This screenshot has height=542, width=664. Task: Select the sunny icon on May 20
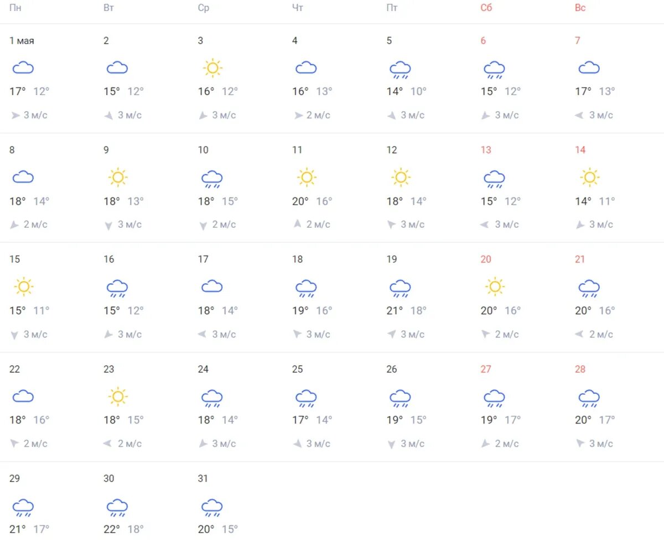tap(494, 287)
